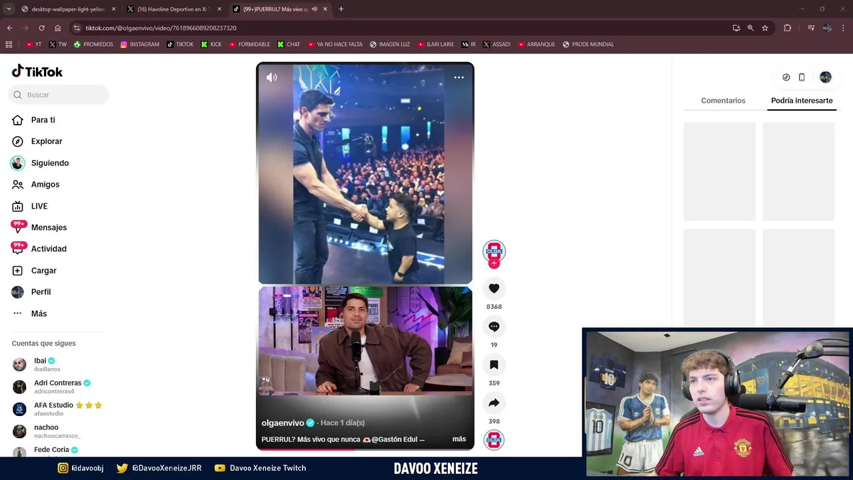The width and height of the screenshot is (853, 480).
Task: Switch to Podría interesarte tab
Action: pos(802,101)
